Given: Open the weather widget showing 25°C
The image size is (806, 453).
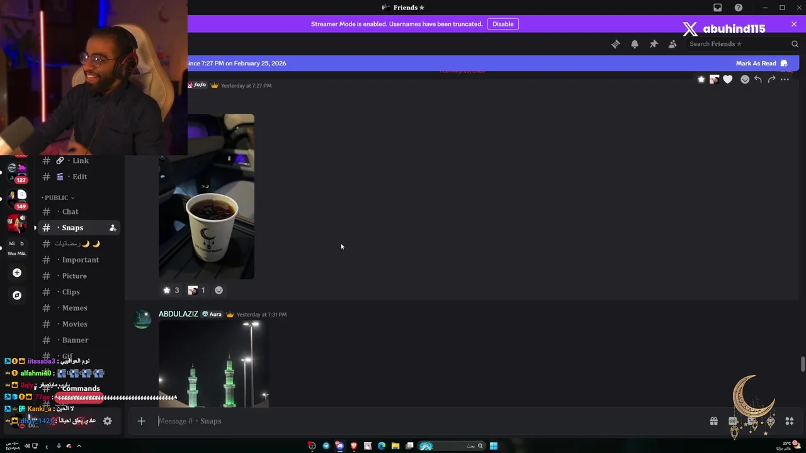Looking at the screenshot, I should coord(788,446).
